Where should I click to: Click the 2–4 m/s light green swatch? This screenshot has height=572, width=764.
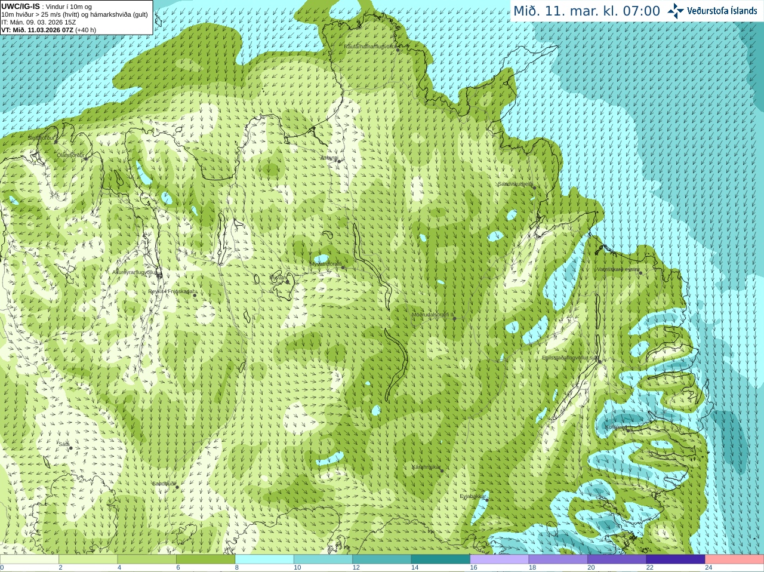[88, 559]
